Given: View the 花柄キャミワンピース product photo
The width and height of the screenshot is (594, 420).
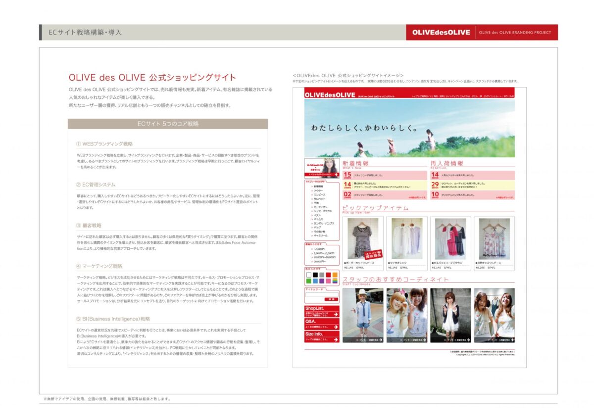Looking at the screenshot, I should (x=494, y=238).
